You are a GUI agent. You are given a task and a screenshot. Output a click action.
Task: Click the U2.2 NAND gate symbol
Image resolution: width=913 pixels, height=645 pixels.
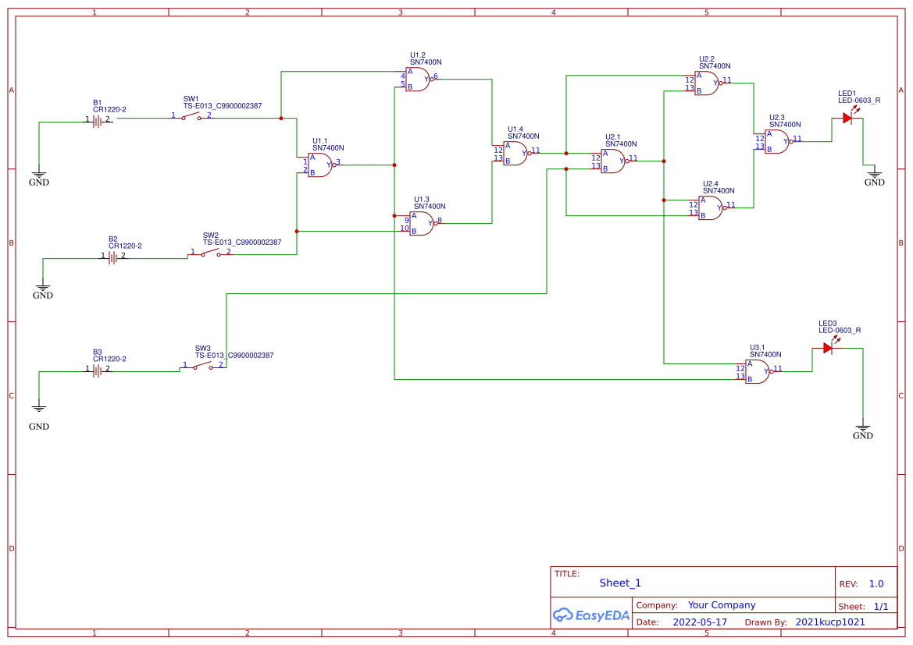(706, 83)
